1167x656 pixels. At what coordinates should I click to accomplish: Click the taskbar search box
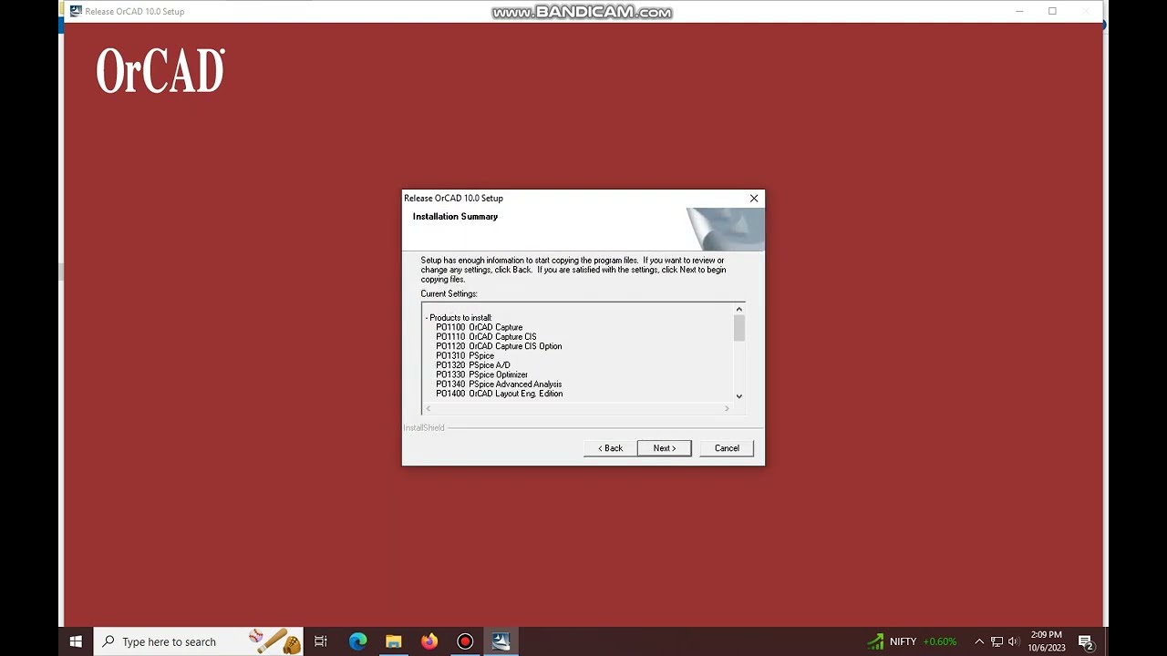click(x=198, y=641)
